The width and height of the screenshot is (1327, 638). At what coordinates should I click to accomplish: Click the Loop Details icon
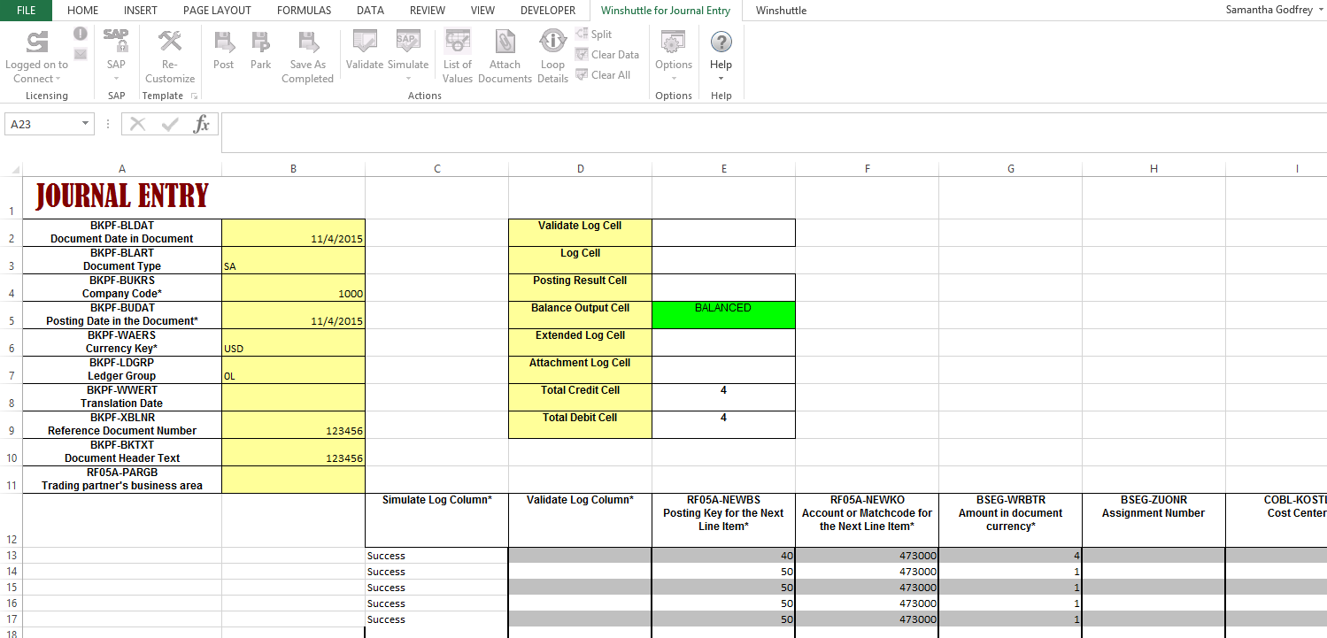552,41
